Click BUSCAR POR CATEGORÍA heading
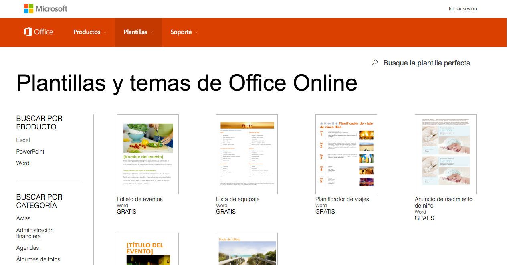Image resolution: width=507 pixels, height=265 pixels. tap(39, 201)
